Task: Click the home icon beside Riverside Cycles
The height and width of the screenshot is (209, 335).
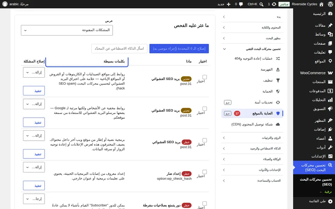Action: (321, 4)
